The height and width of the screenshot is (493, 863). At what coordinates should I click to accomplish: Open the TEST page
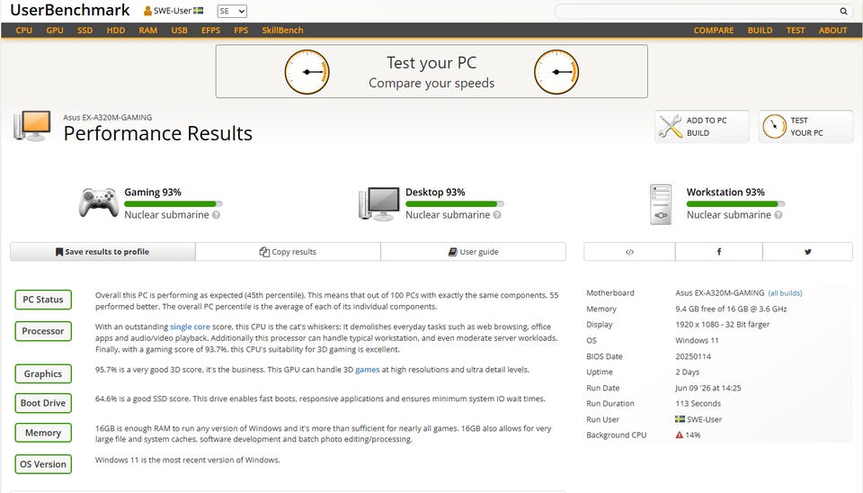(x=796, y=31)
